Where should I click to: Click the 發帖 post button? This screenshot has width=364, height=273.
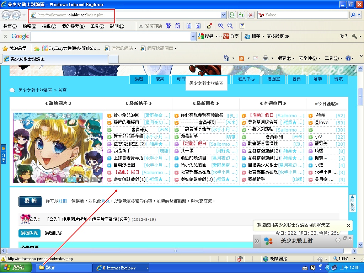(31, 201)
